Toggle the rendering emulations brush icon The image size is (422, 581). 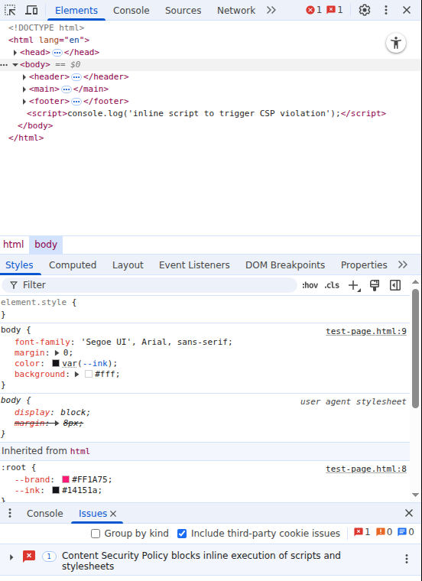point(375,285)
